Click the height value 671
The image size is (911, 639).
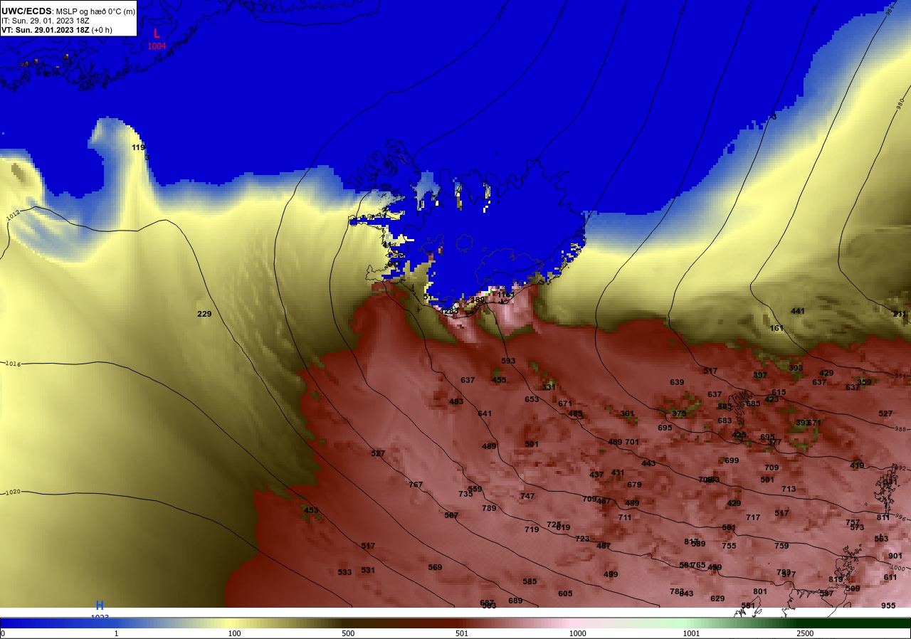565,403
